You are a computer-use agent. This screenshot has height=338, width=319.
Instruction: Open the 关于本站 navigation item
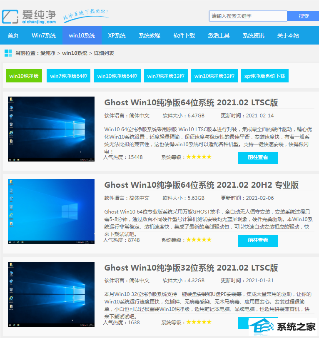[288, 35]
